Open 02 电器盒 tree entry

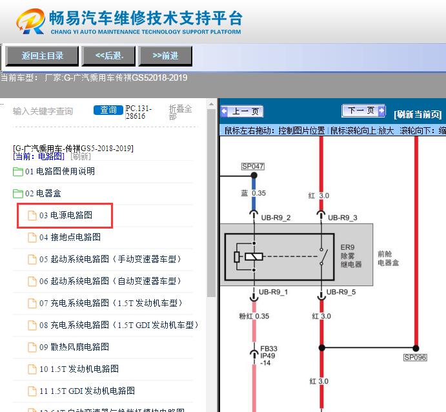[x=43, y=194]
